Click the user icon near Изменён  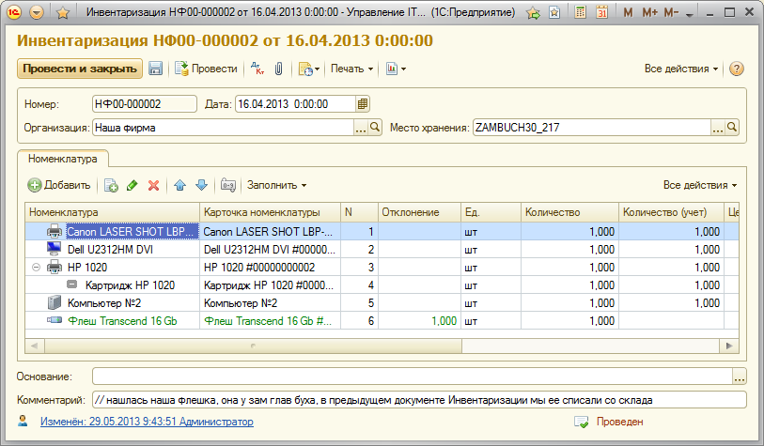(x=23, y=421)
